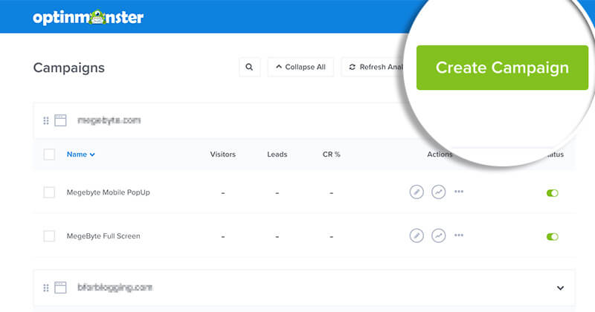Viewport: 595px width, 312px height.
Task: Click the Campaigns page heading
Action: (68, 68)
